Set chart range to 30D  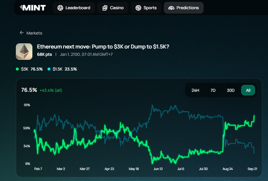231,90
